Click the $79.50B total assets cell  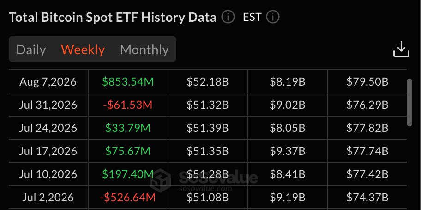tap(367, 82)
